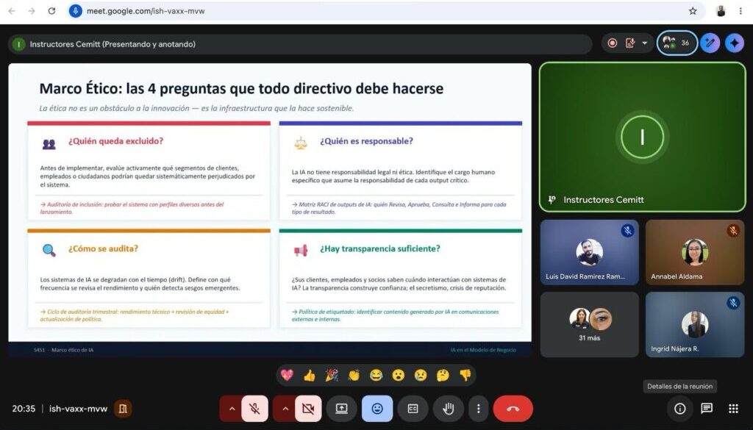Click the 20:35 clock text
This screenshot has width=753, height=430.
24,409
